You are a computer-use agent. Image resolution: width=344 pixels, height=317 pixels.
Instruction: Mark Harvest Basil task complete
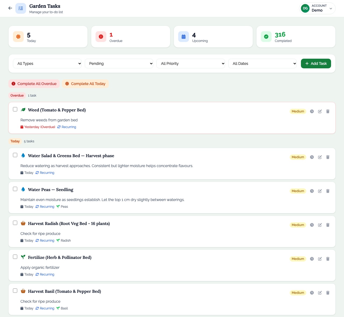[x=15, y=291]
